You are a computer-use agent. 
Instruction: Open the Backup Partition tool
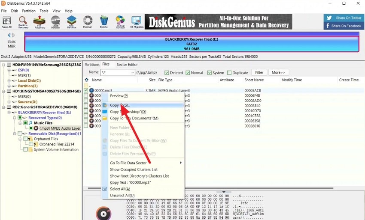point(120,22)
